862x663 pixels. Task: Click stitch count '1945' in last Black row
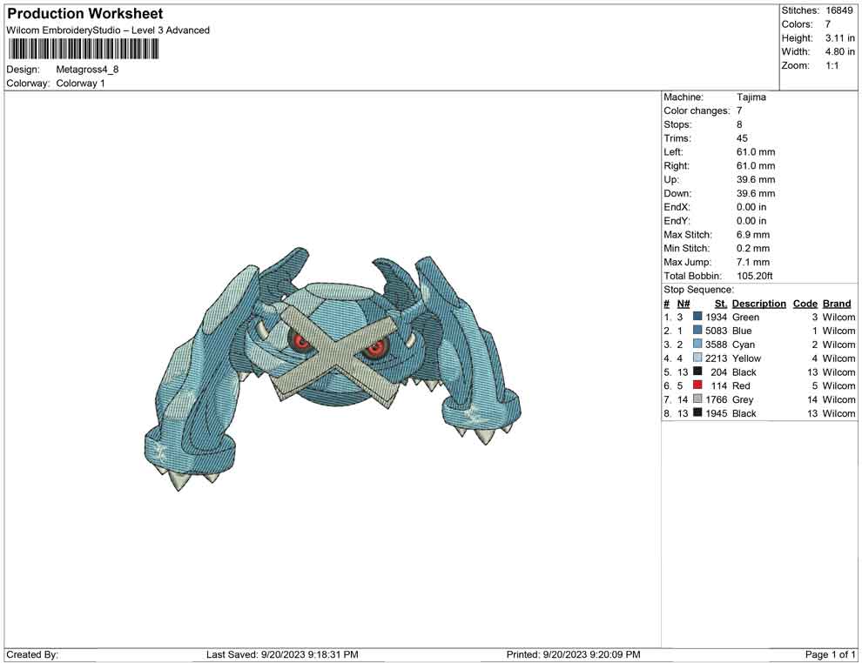(717, 413)
